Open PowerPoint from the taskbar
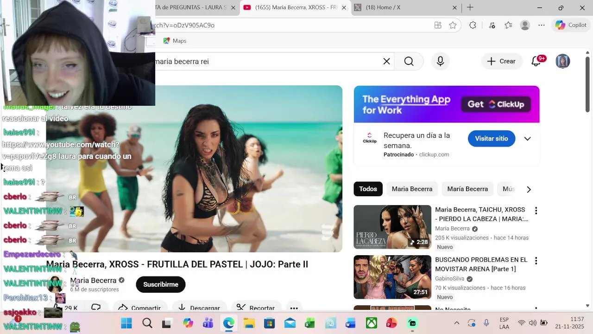This screenshot has width=593, height=334. click(392, 323)
